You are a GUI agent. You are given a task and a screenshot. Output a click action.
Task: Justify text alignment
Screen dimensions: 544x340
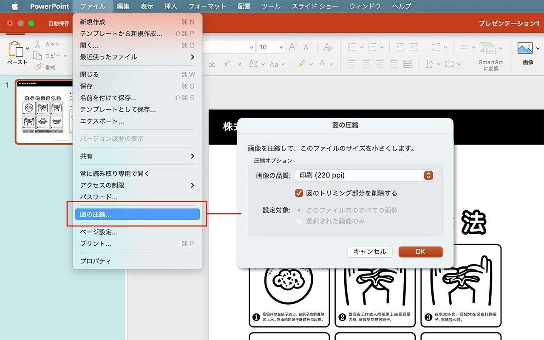coord(394,64)
